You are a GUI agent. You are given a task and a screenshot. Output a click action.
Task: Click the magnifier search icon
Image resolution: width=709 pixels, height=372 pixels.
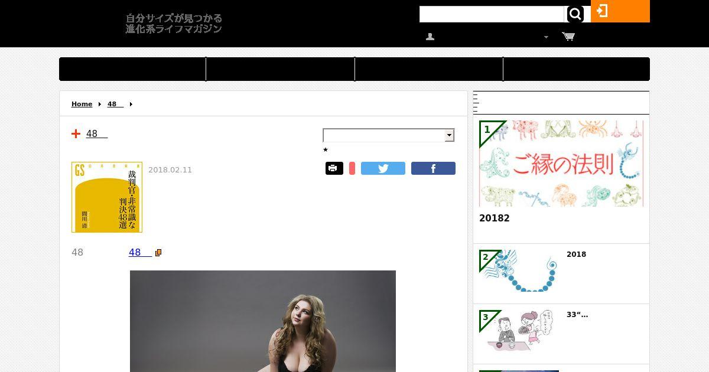point(575,14)
